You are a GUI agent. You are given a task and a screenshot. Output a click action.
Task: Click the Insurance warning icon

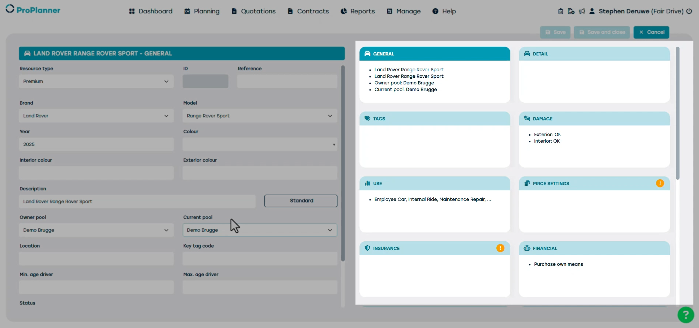(500, 248)
